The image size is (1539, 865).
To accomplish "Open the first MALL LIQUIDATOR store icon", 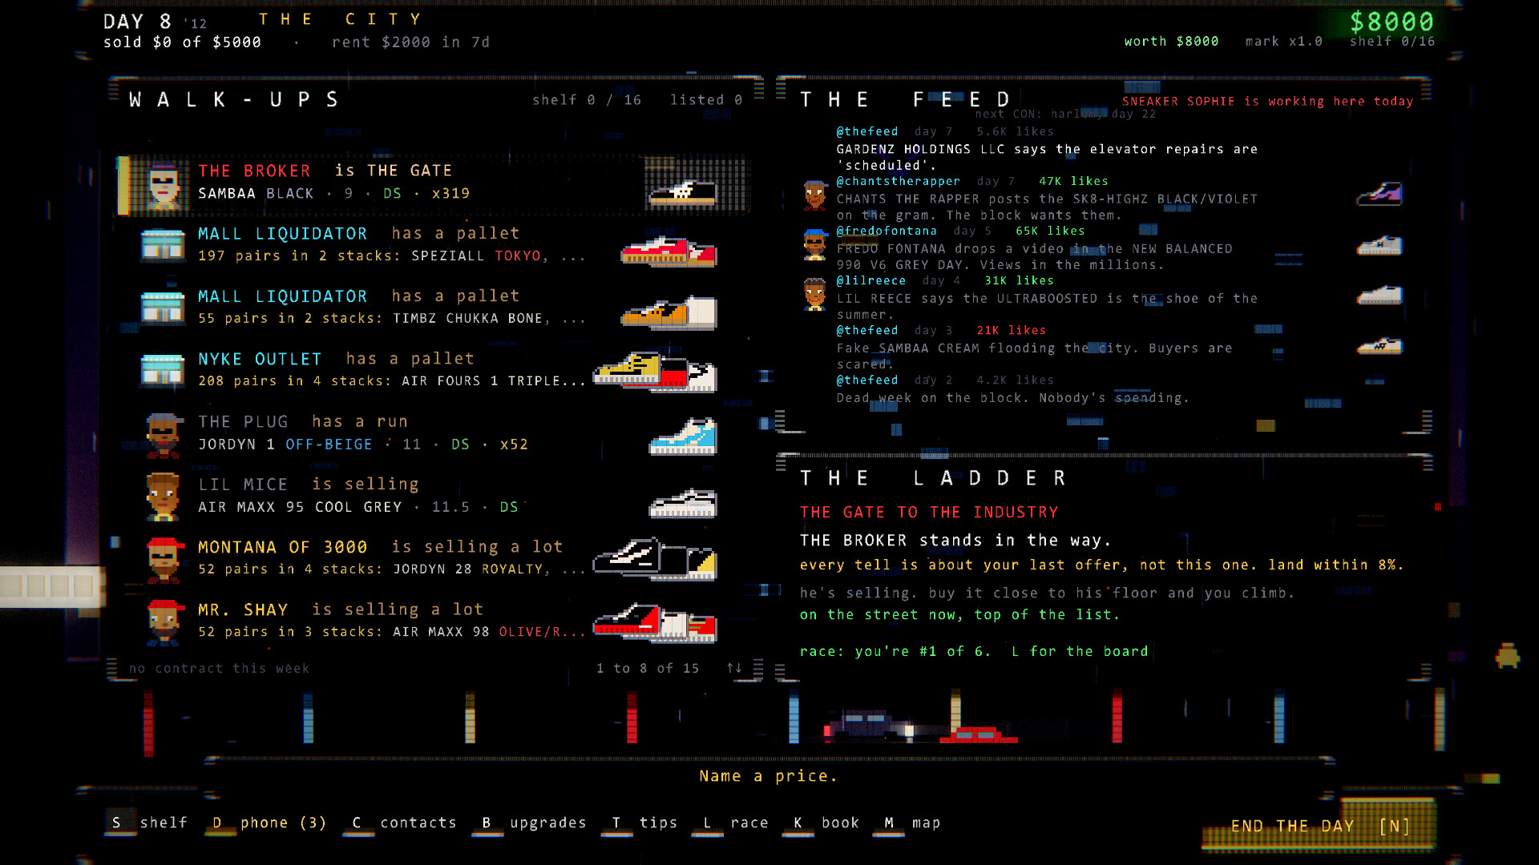I will (x=163, y=244).
